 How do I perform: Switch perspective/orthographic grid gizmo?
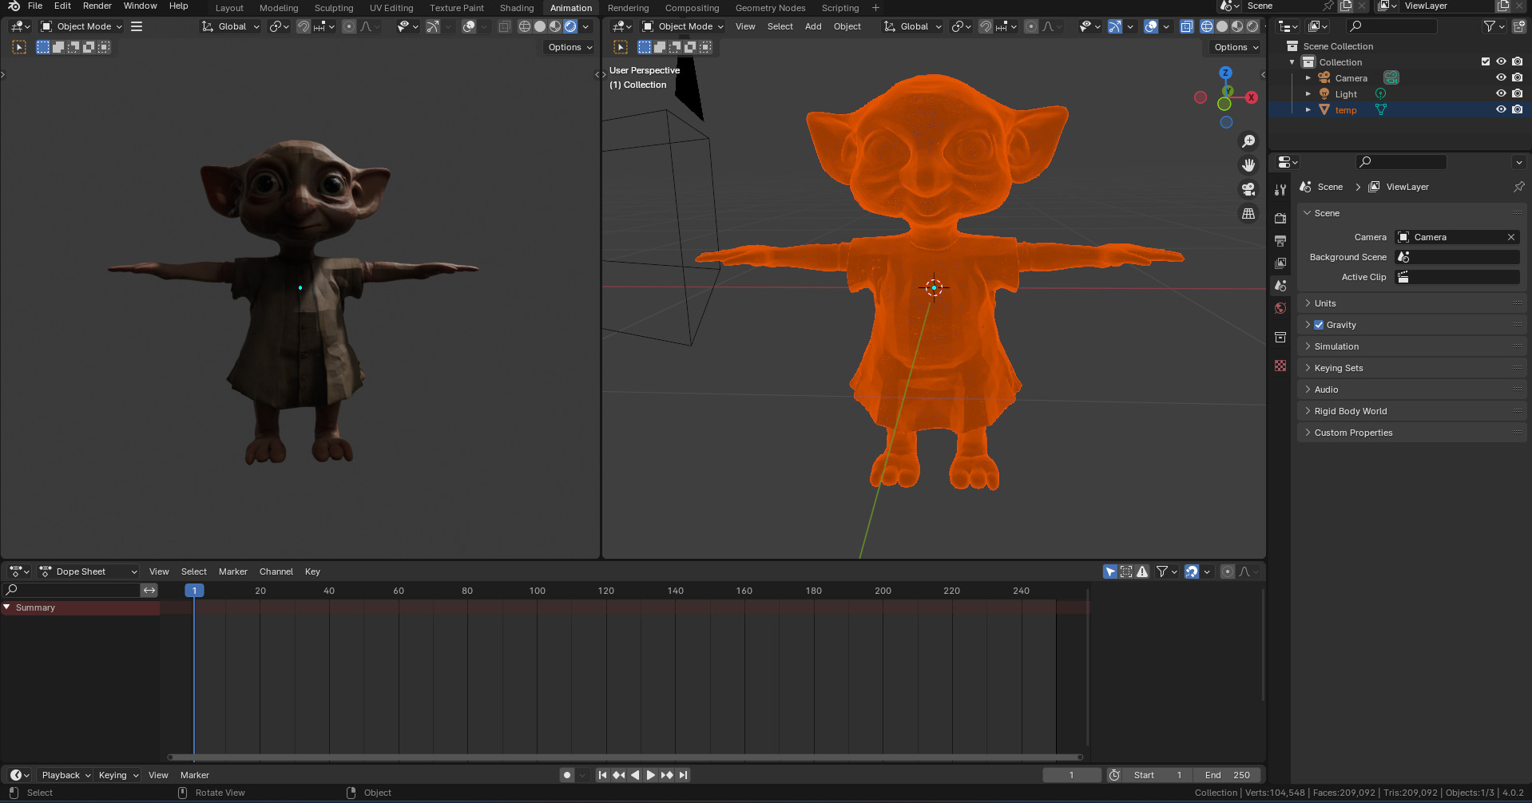1248,213
